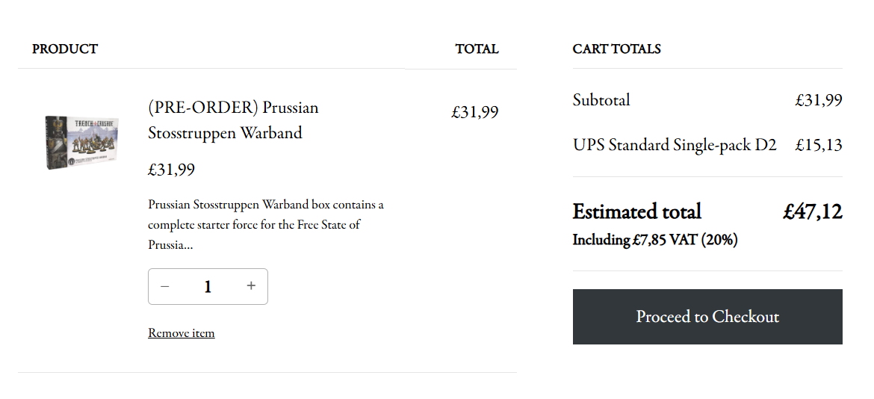874x399 pixels.
Task: Click the TOTAL column header
Action: point(477,49)
